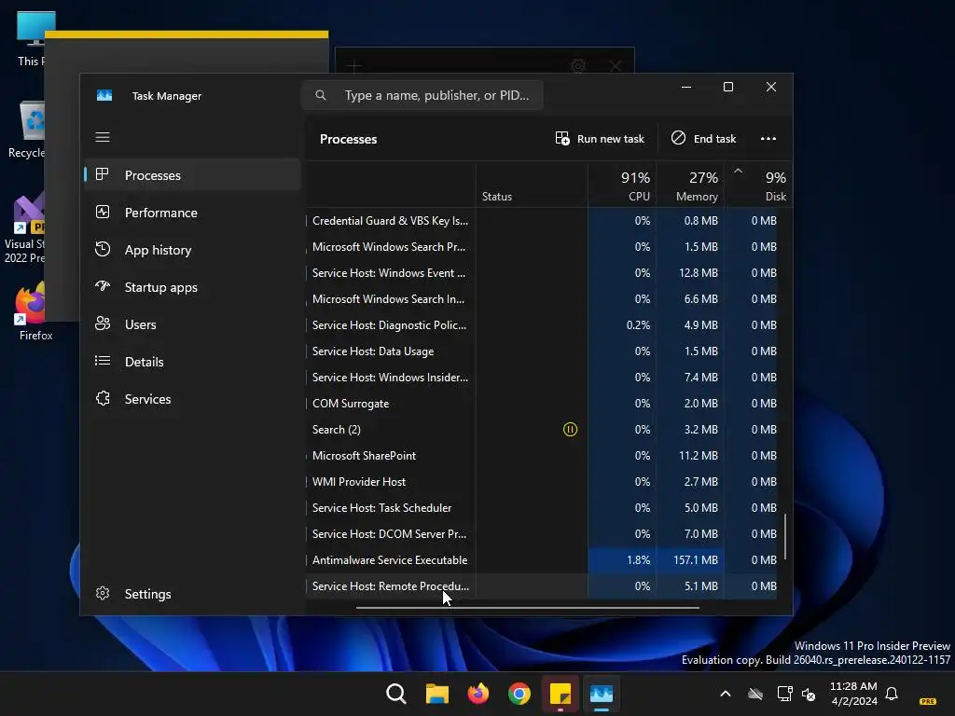
Task: Open the Startup apps page
Action: click(192, 287)
